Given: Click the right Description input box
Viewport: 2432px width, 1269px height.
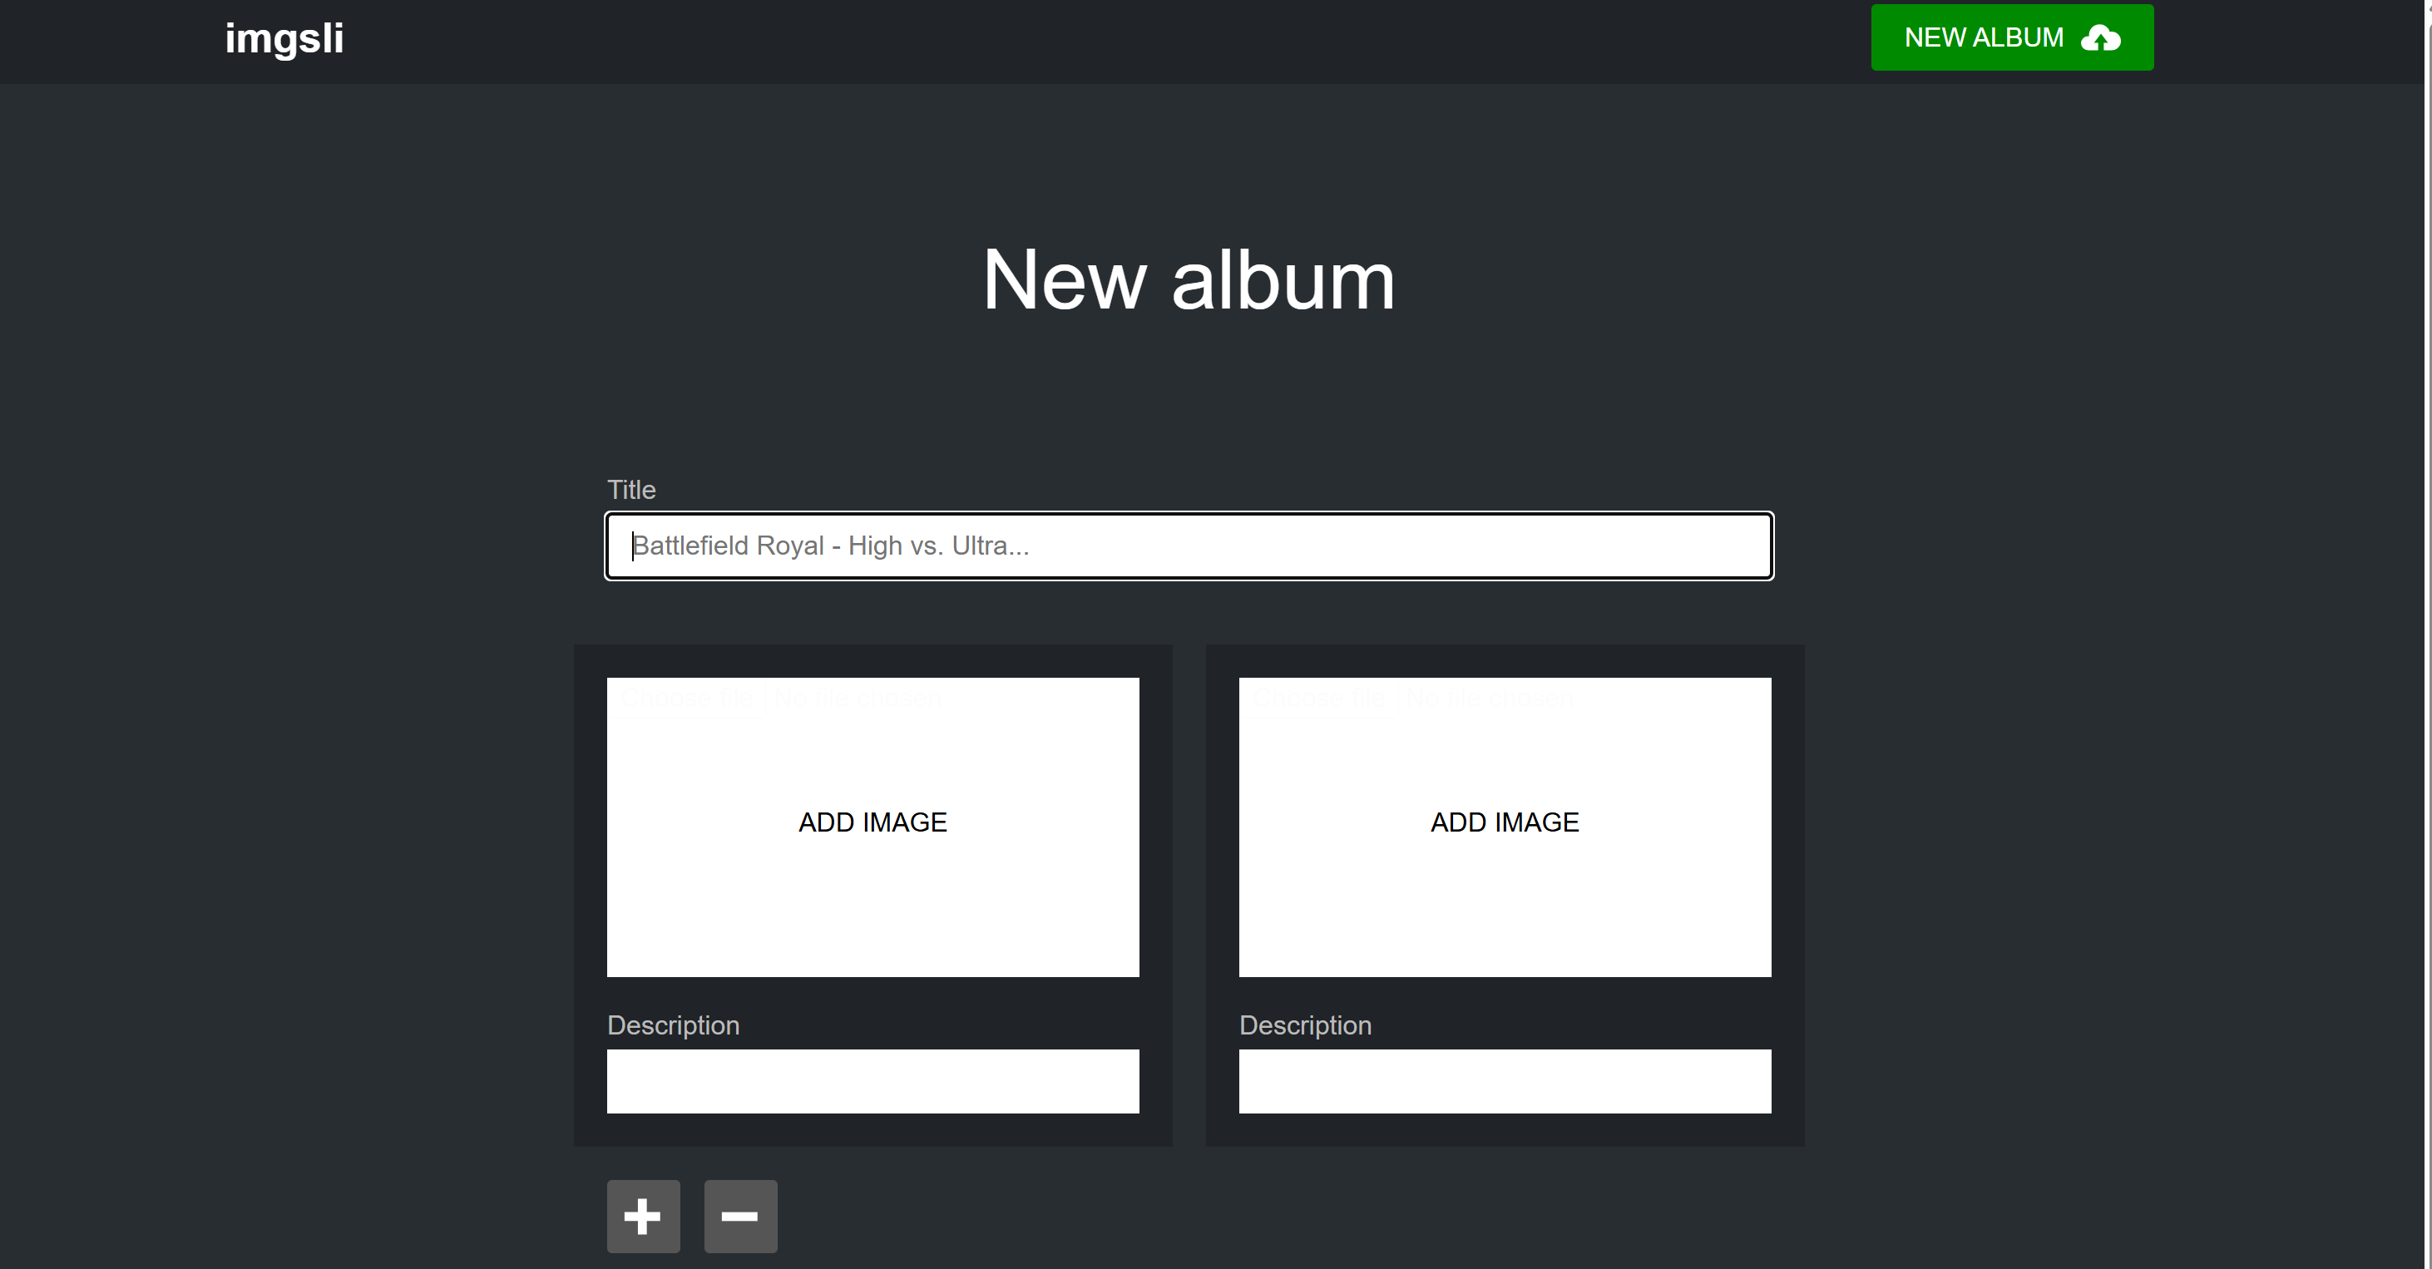Looking at the screenshot, I should (x=1504, y=1080).
